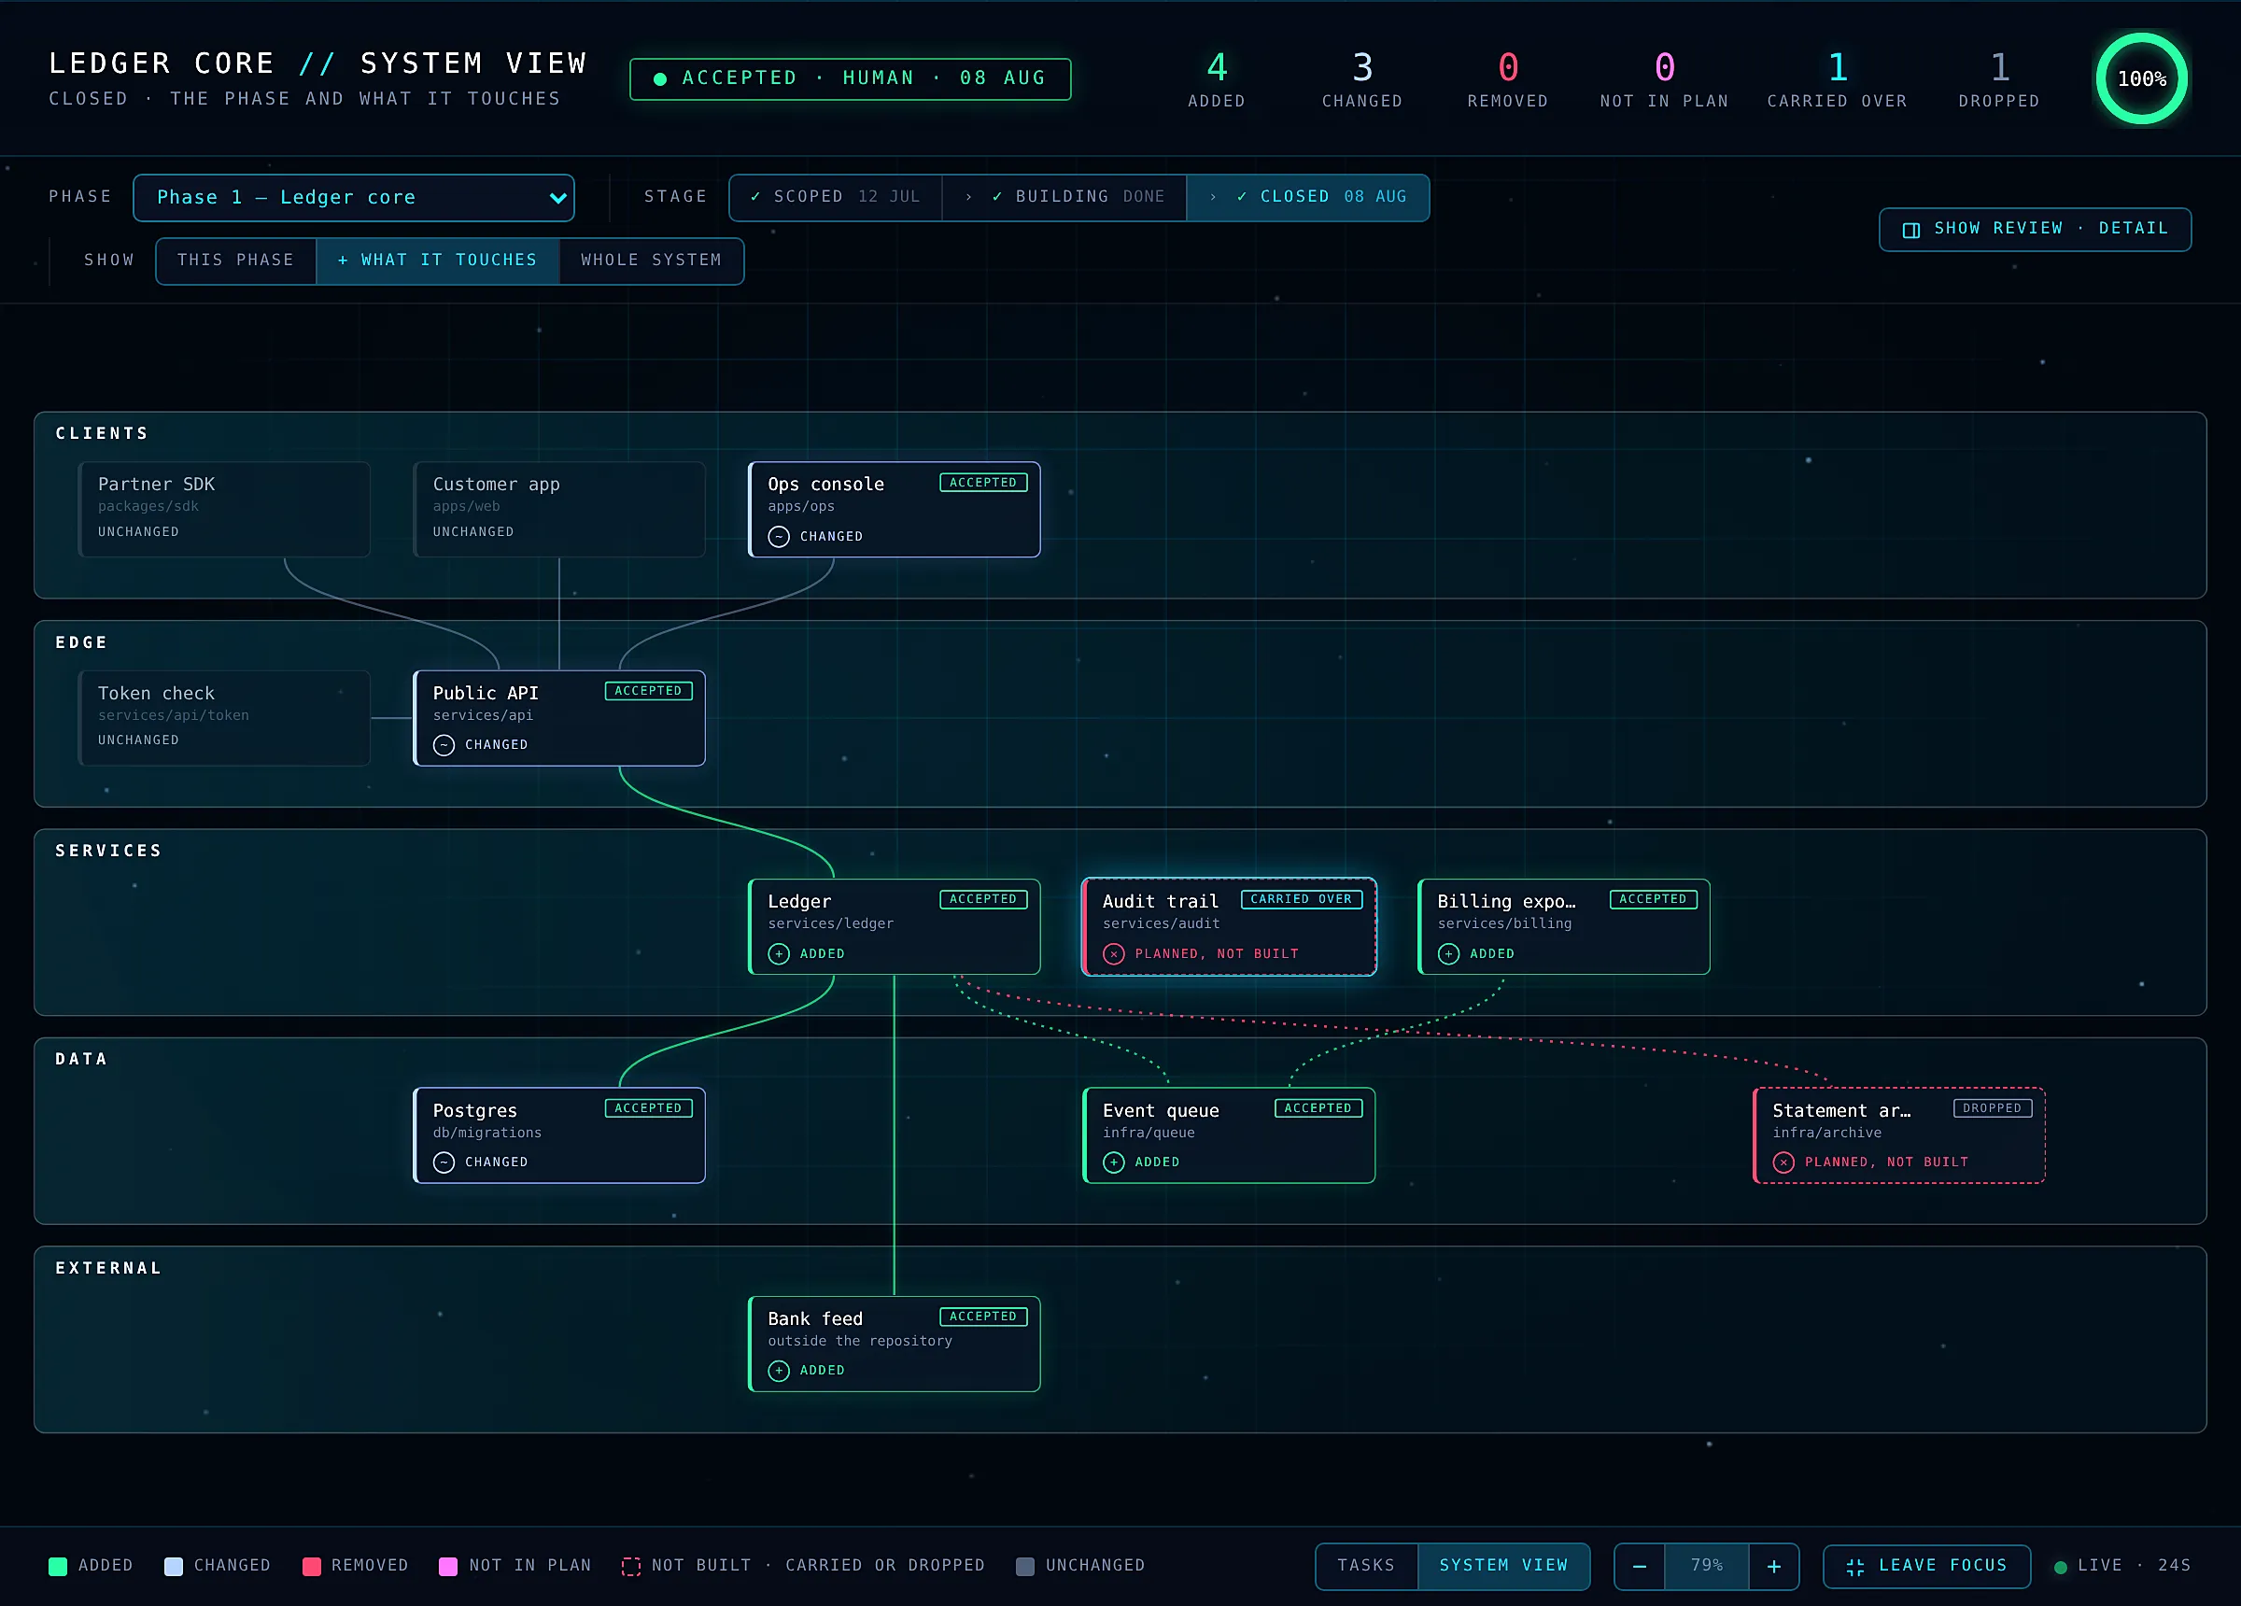Toggle the What It Touches view
Screen dimensions: 2241x1606
pos(437,260)
